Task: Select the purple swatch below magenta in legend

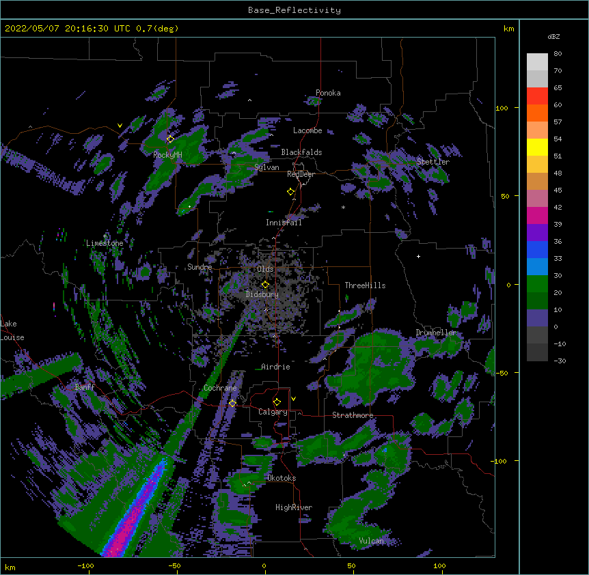Action: (537, 232)
